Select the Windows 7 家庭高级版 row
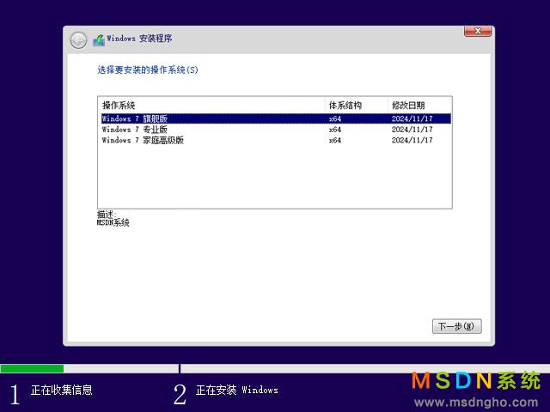The width and height of the screenshot is (550, 412). pyautogui.click(x=276, y=140)
